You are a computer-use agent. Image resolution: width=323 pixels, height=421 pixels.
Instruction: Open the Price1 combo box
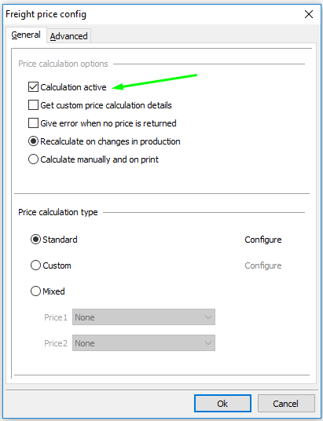pos(144,317)
